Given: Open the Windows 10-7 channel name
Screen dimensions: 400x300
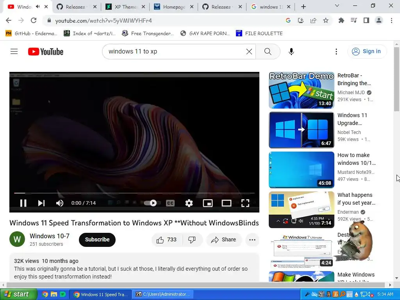Looking at the screenshot, I should click(x=50, y=236).
